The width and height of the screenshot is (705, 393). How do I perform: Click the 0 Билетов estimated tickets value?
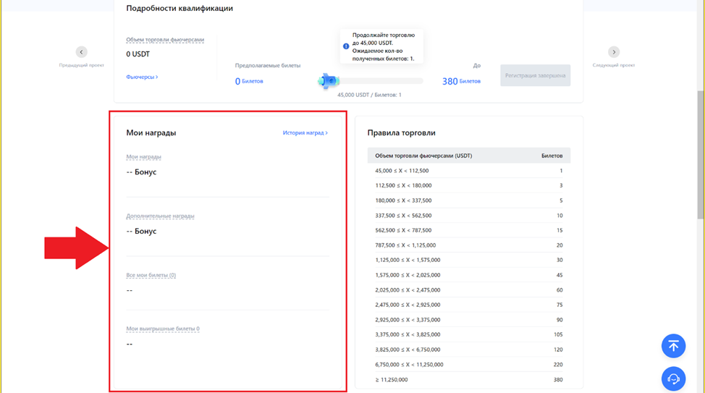[249, 82]
